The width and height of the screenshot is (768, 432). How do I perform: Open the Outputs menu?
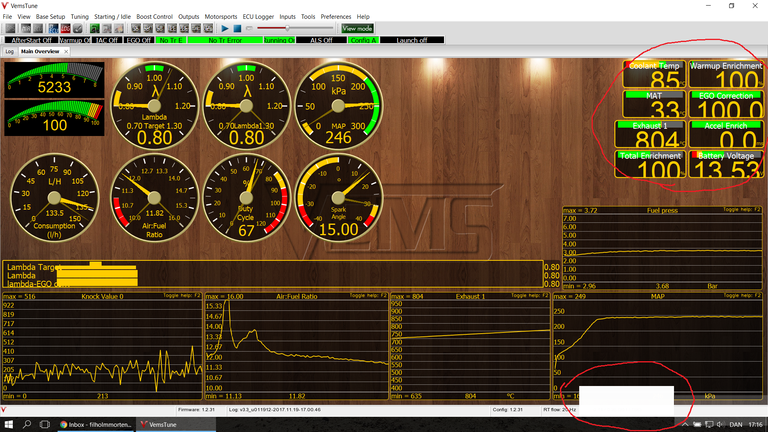tap(189, 17)
